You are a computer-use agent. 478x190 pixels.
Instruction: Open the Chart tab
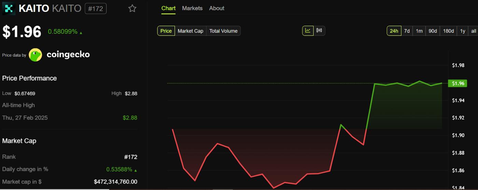[x=168, y=8]
